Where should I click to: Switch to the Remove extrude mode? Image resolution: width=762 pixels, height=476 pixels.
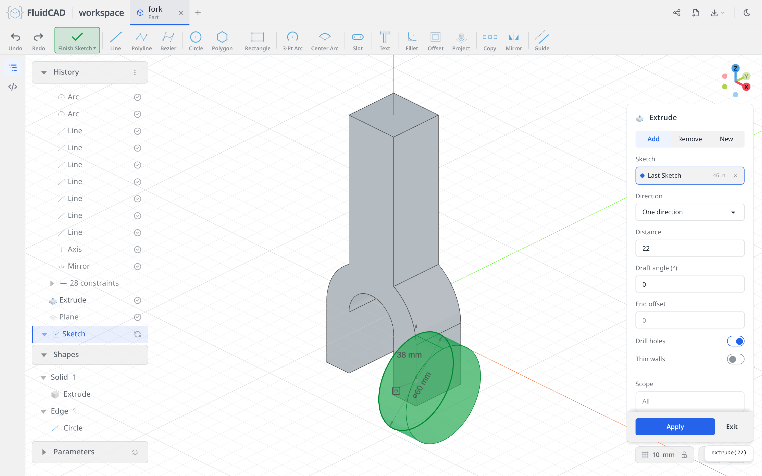[x=690, y=139]
